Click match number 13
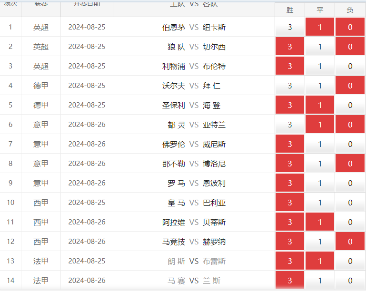This screenshot has width=366, height=291. pos(10,261)
